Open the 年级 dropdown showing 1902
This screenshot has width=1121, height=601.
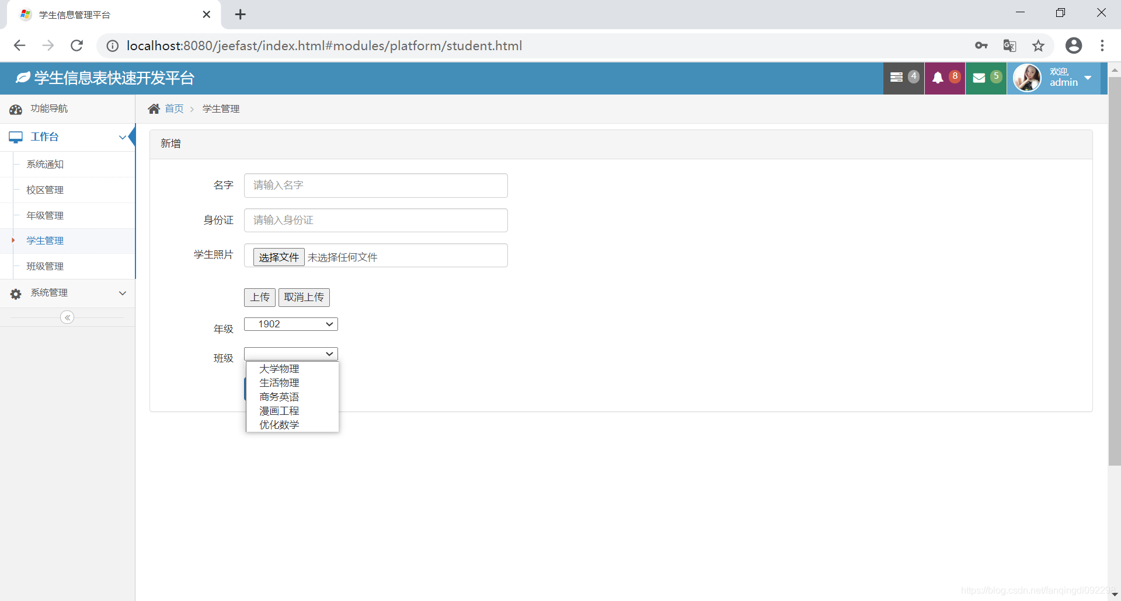[x=291, y=324]
